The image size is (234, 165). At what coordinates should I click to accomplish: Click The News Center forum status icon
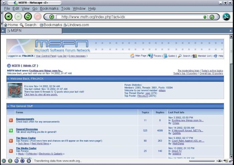(x=11, y=141)
